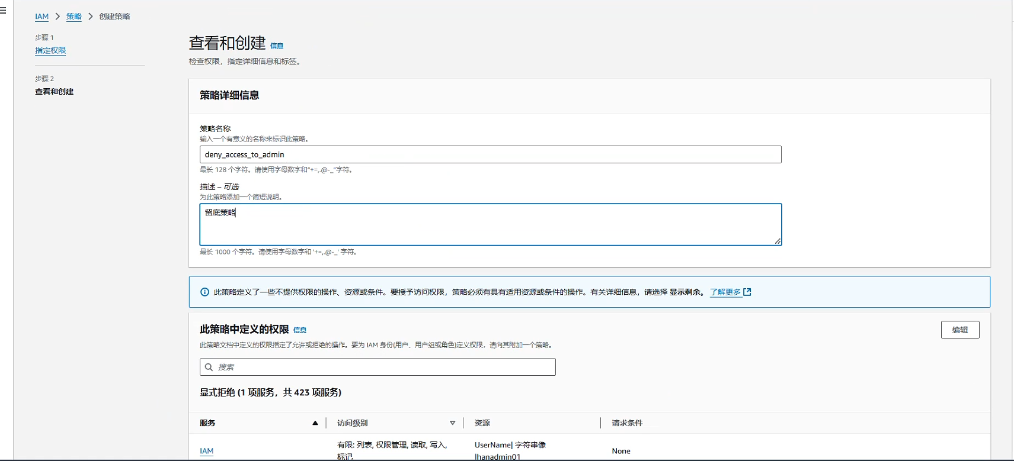The width and height of the screenshot is (1014, 461).
Task: Sort by 访问级别 column dropdown arrow
Action: point(452,423)
